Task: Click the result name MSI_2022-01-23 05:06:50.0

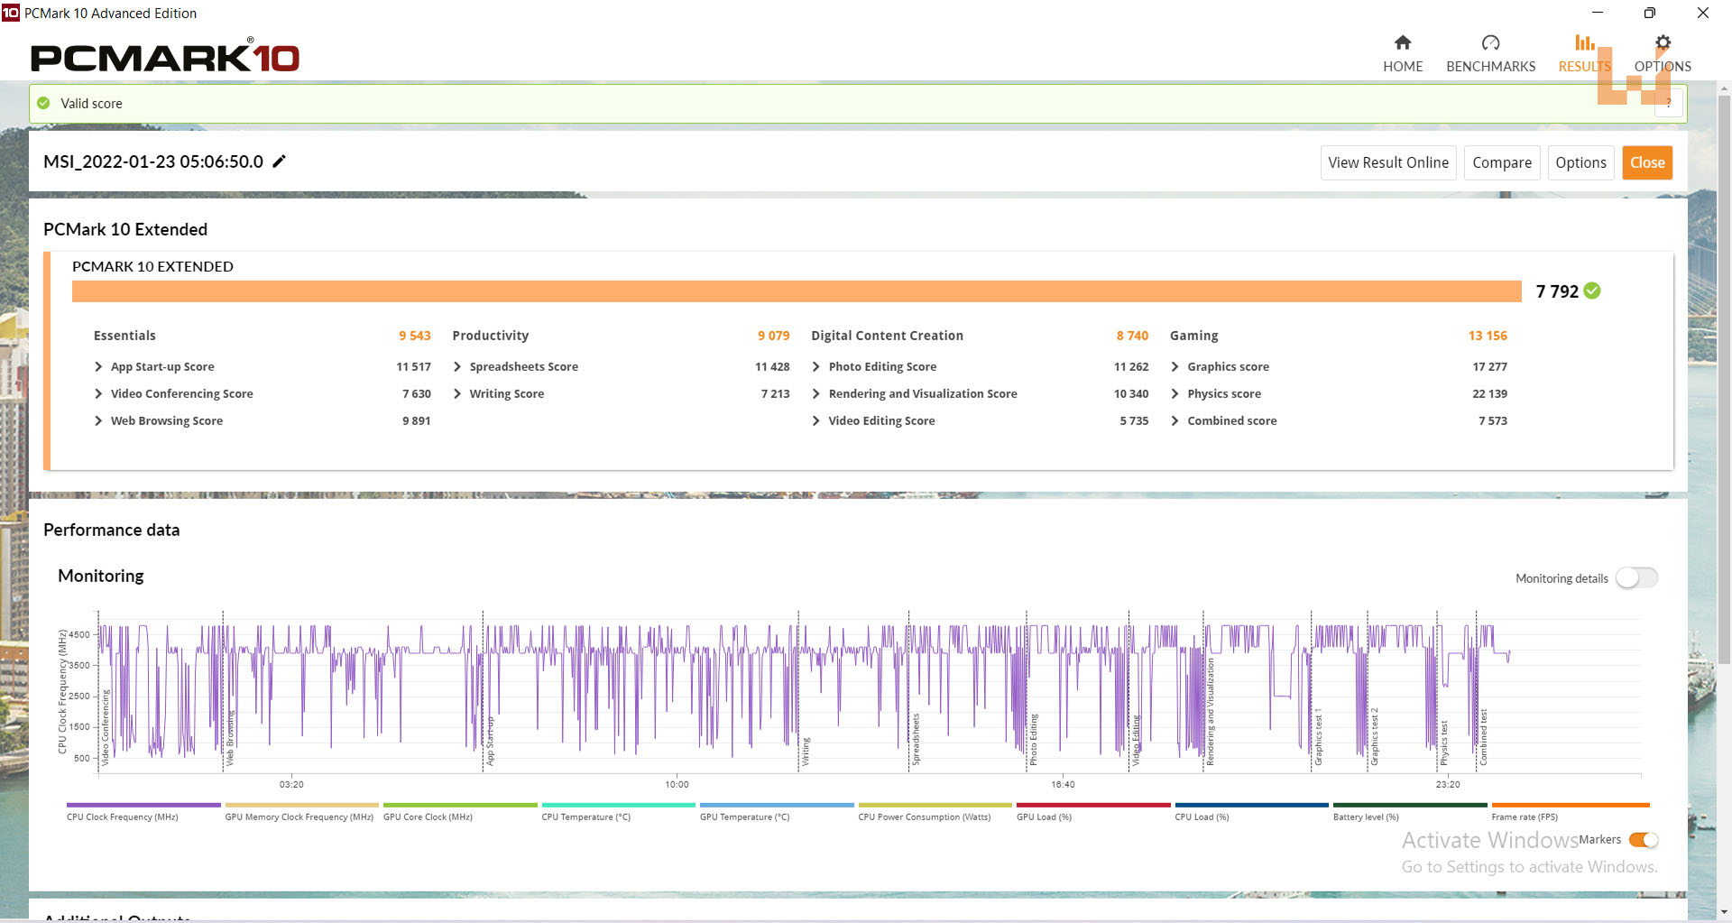Action: (x=153, y=162)
